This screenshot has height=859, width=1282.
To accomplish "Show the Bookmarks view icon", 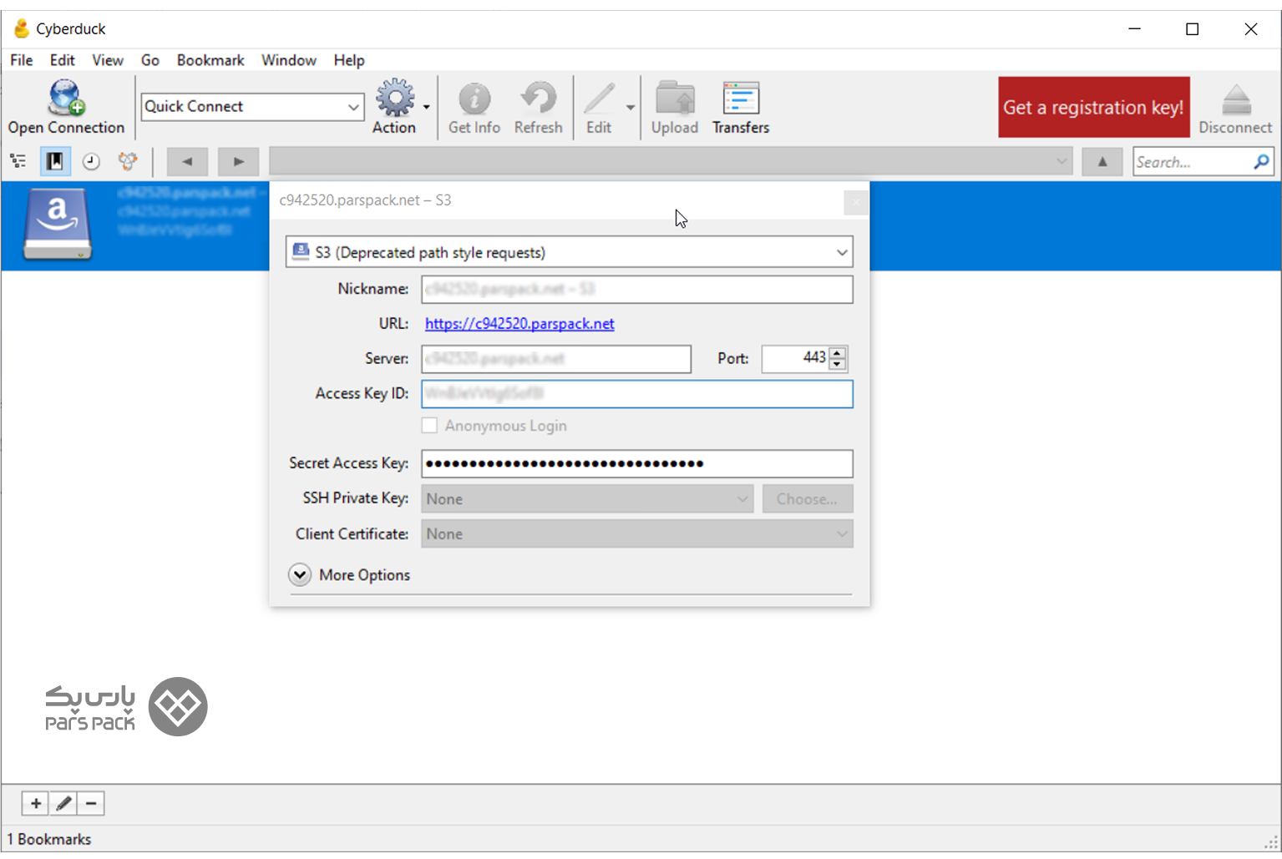I will (55, 161).
